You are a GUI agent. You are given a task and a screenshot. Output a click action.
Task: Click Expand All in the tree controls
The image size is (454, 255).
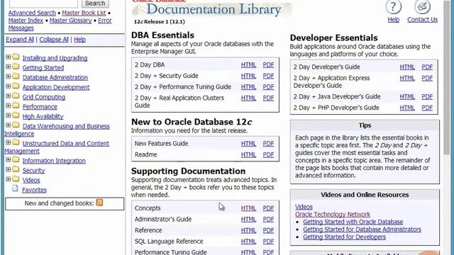[20, 40]
